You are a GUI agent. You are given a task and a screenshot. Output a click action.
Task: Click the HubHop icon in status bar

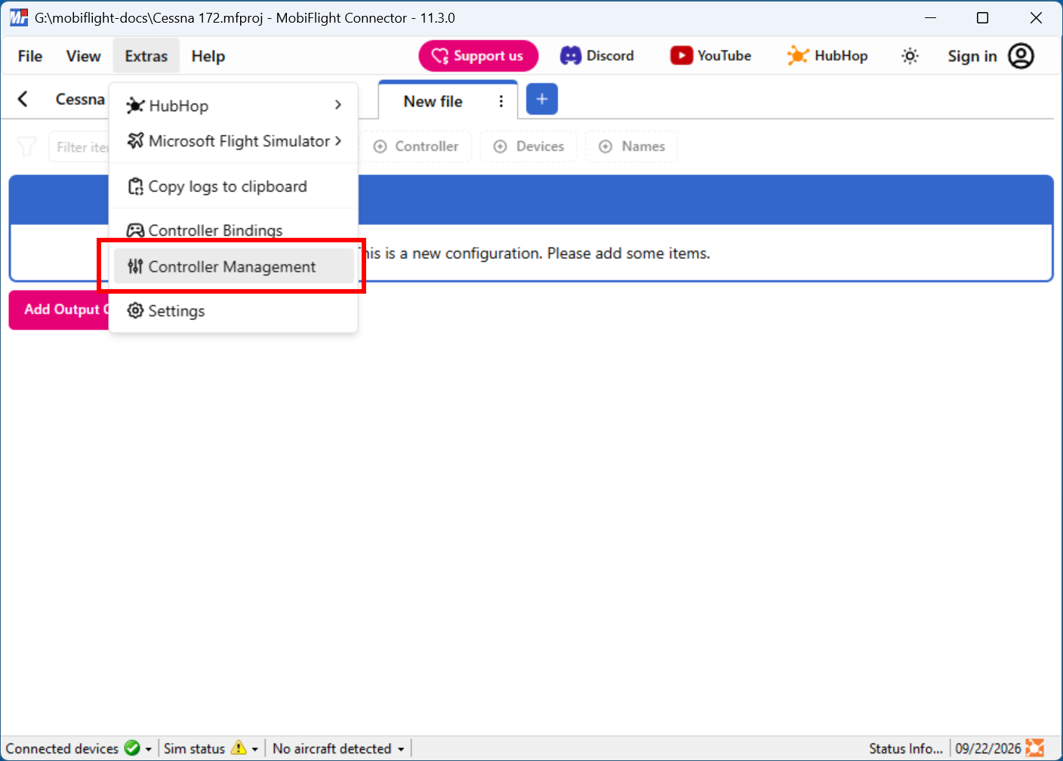(1035, 748)
